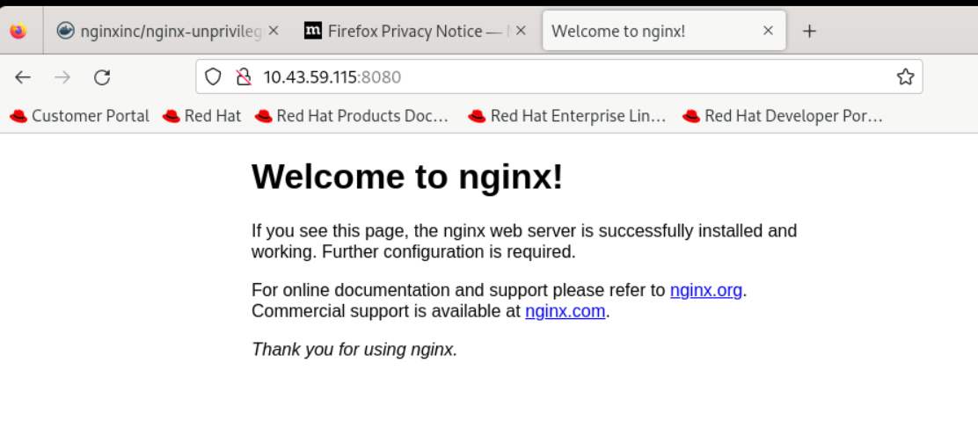Screen dimensions: 978x428
Task: Open a new tab with plus button
Action: 809,32
